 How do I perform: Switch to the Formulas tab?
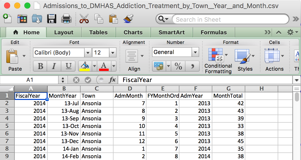214,33
